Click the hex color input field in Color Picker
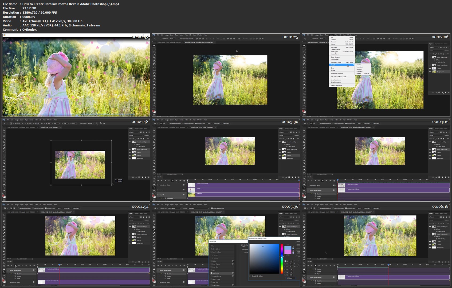The image size is (452, 288). (291, 278)
